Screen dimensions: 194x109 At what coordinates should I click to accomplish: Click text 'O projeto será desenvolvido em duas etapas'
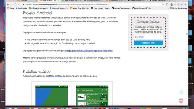[45, 32]
